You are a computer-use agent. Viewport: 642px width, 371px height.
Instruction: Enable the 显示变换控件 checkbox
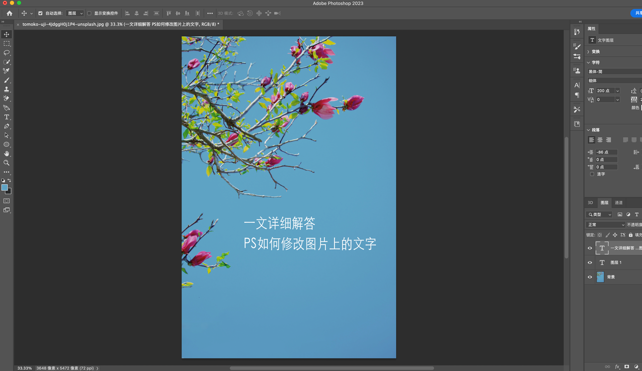[89, 14]
